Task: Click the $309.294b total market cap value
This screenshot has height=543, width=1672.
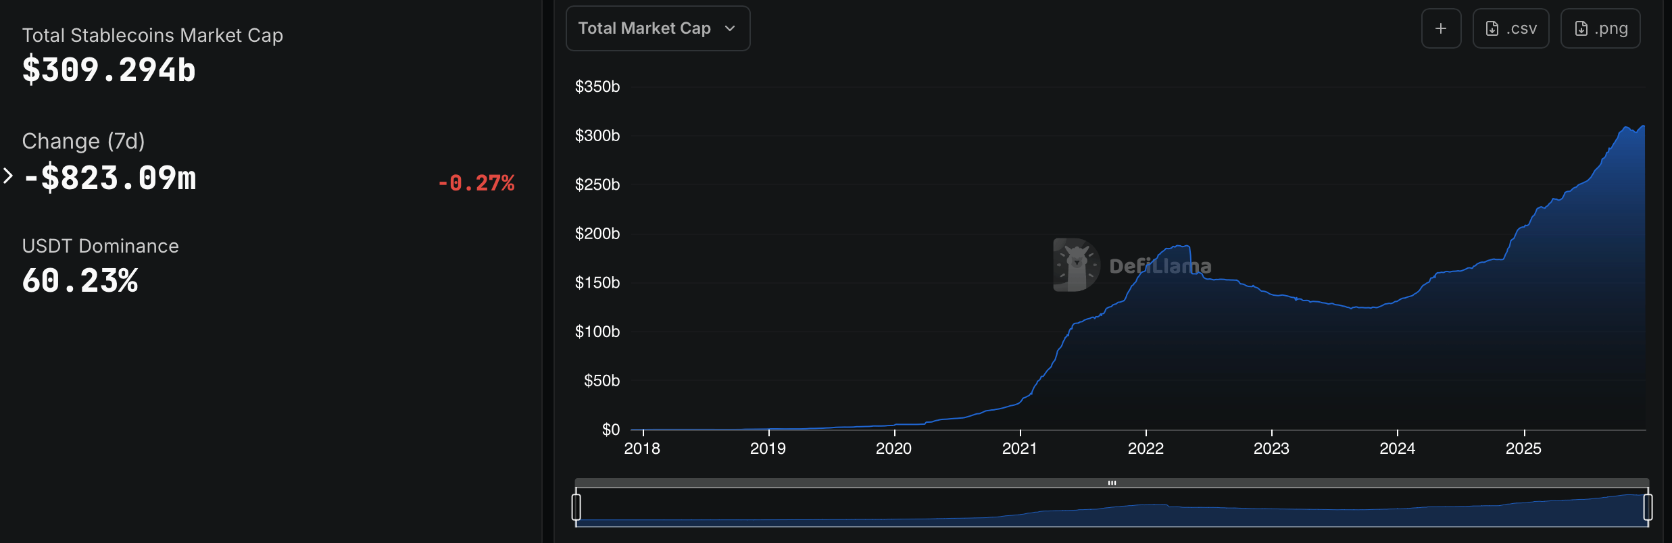Action: tap(109, 70)
